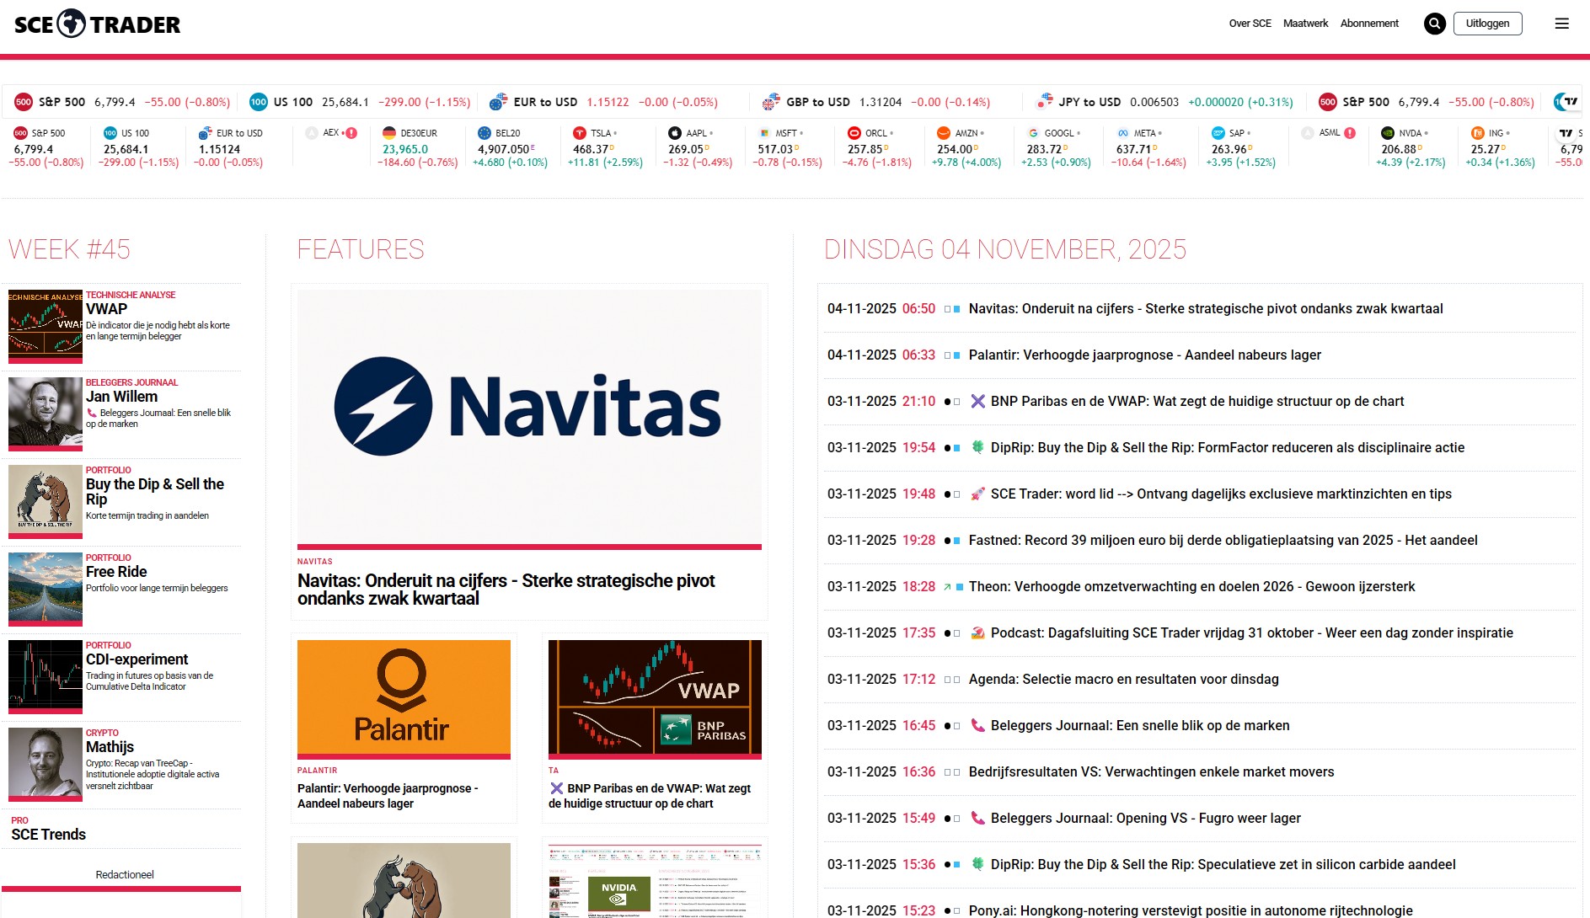Click the phone icon in the 16:45 Beleggers Journaal row
Screen dimensions: 1590x918
[977, 725]
